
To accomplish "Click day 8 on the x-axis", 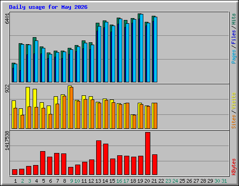I will [64, 181].
